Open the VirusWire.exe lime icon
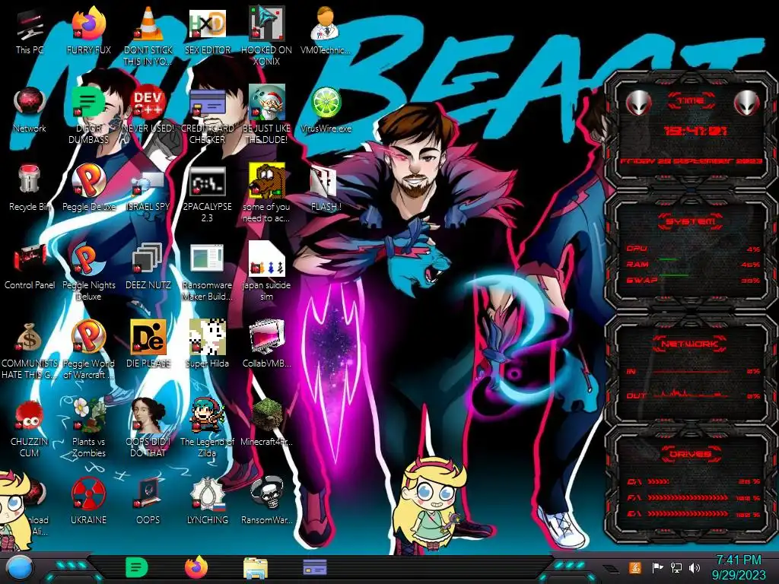 [326, 110]
